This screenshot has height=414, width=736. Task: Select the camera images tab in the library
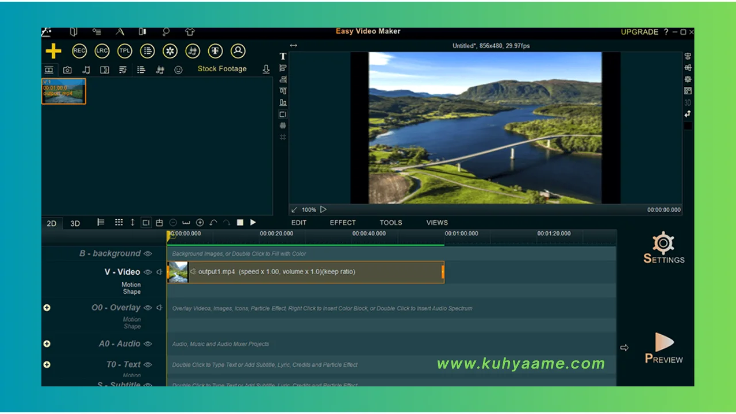67,70
